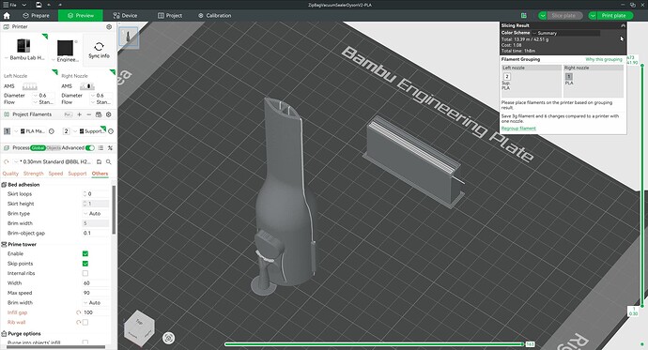648x350 pixels.
Task: Click the Regroup filament link
Action: click(518, 129)
